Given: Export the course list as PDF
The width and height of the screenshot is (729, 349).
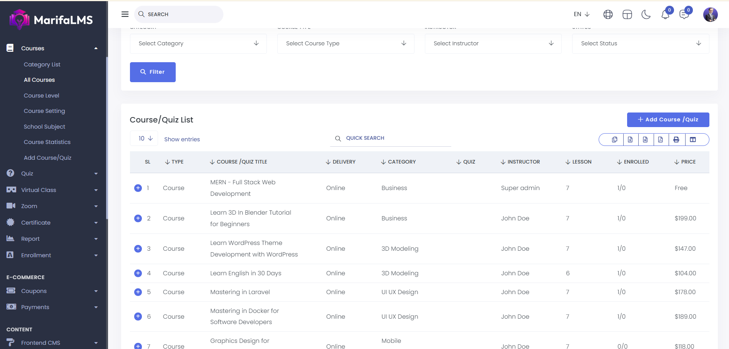Looking at the screenshot, I should pyautogui.click(x=660, y=140).
